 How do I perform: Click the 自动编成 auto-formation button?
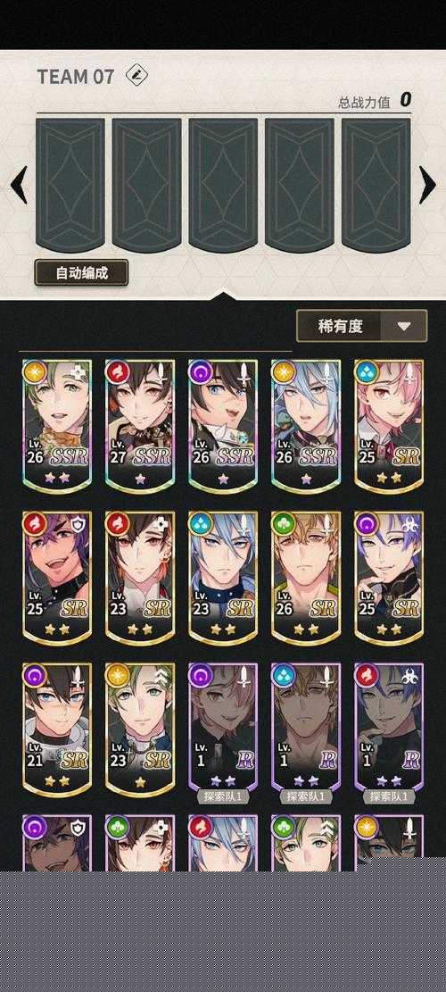81,272
